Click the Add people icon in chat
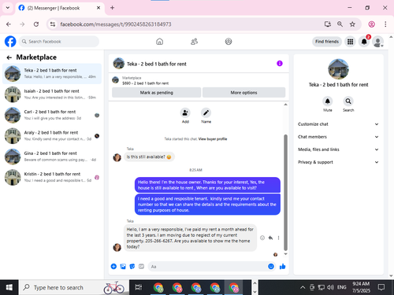This screenshot has height=295, width=394. [x=185, y=112]
